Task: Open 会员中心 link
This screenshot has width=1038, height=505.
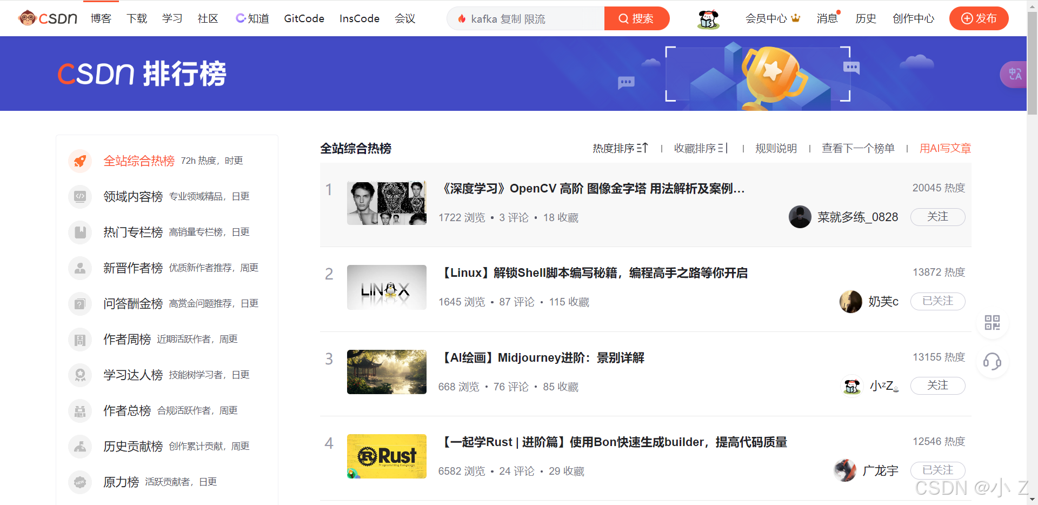Action: tap(766, 18)
